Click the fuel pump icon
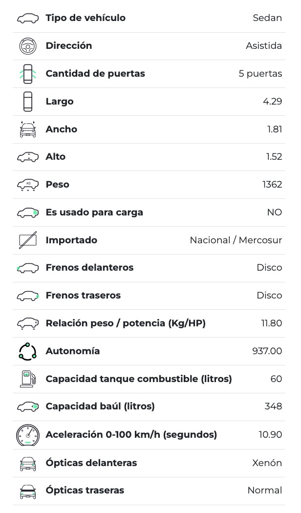The width and height of the screenshot is (301, 513). click(x=28, y=379)
